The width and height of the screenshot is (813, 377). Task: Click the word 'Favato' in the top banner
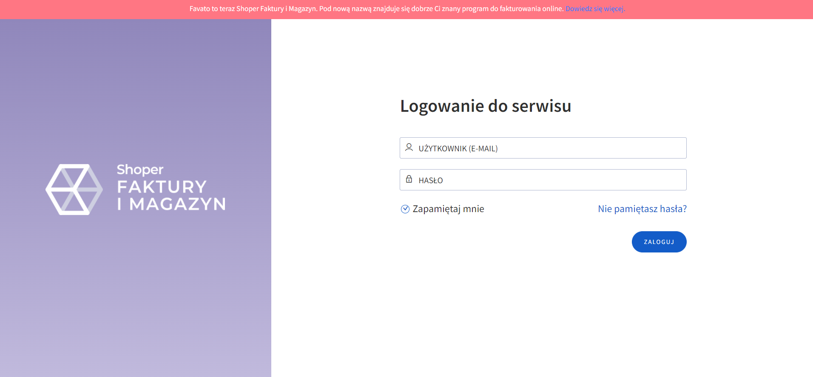pos(200,9)
